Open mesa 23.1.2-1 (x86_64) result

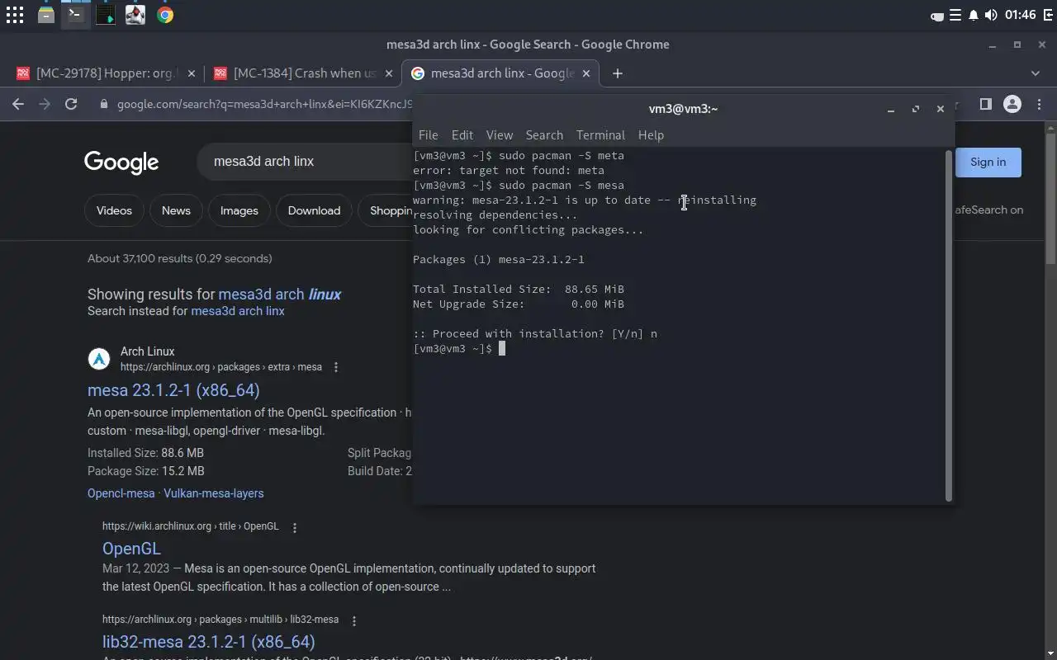click(x=173, y=390)
